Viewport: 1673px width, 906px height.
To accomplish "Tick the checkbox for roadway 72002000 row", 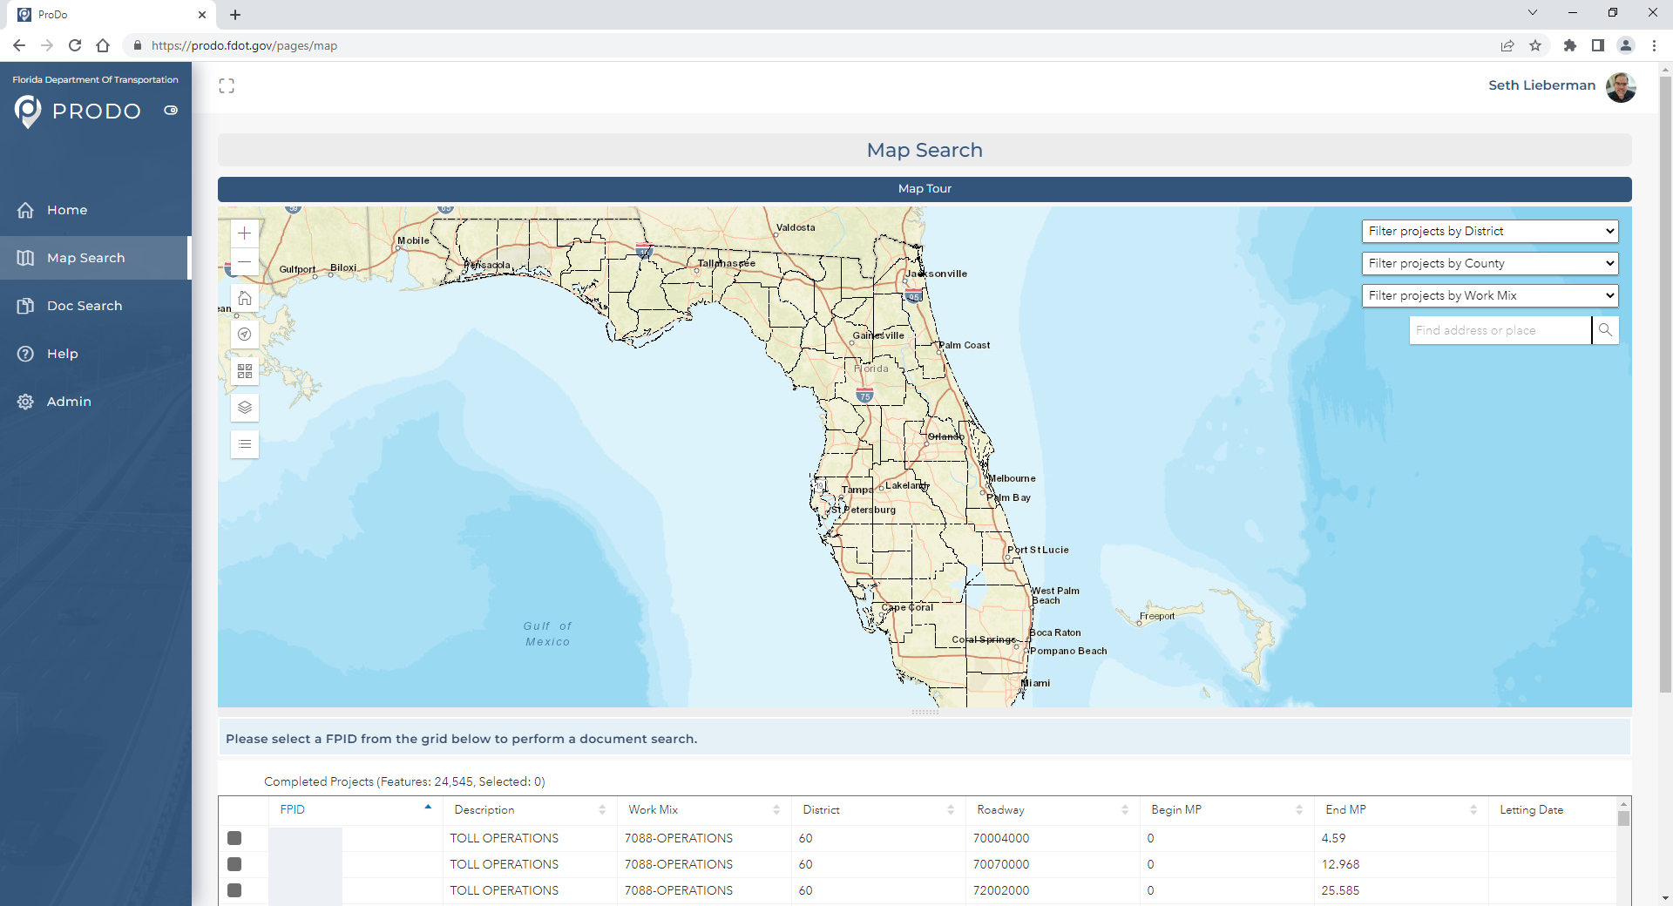I will coord(234,890).
